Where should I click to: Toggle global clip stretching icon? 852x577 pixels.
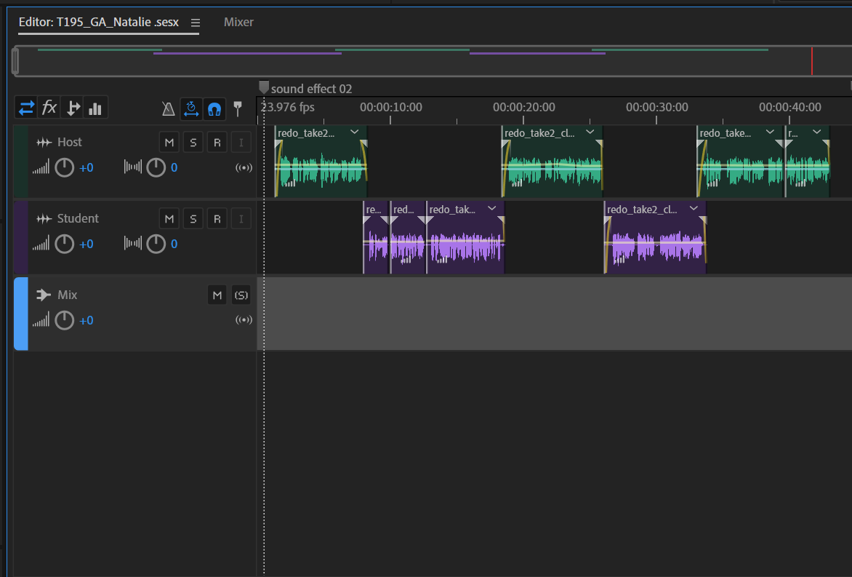[191, 109]
